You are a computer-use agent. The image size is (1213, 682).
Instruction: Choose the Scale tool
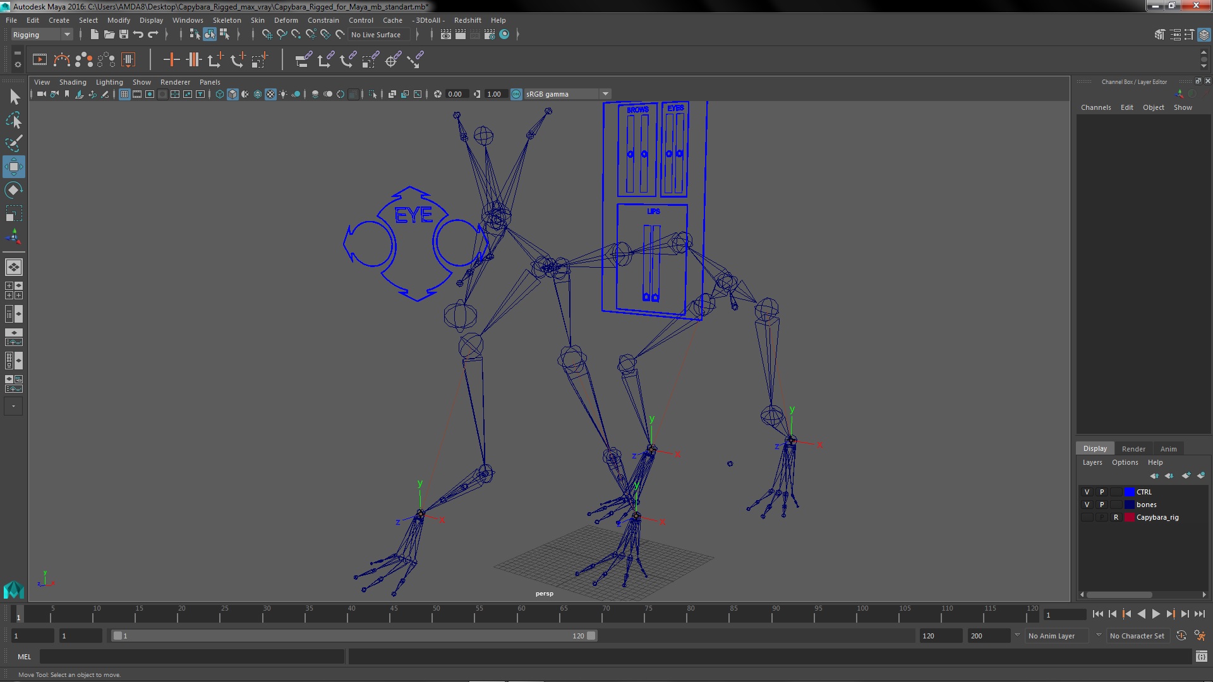tap(14, 213)
